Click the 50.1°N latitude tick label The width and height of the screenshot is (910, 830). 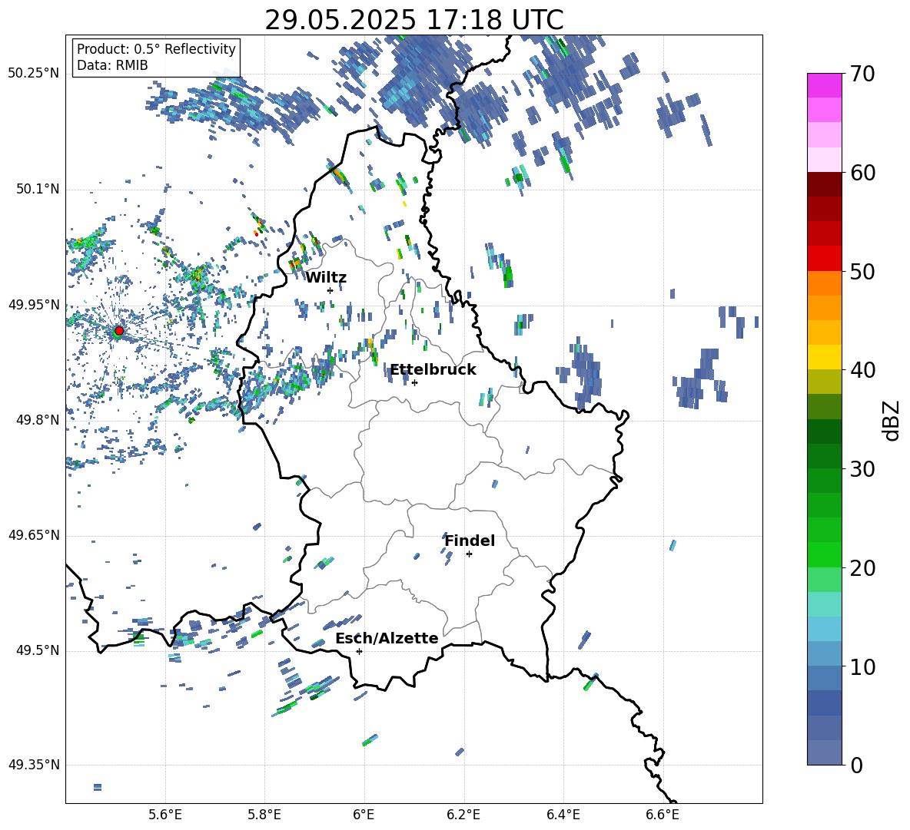point(37,190)
